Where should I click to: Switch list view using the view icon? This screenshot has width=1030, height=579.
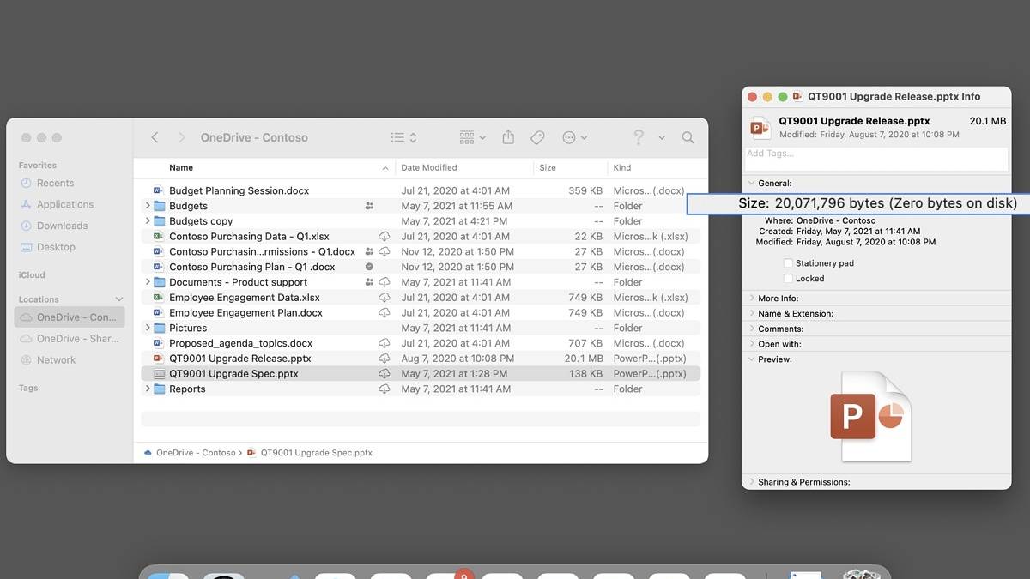point(403,137)
